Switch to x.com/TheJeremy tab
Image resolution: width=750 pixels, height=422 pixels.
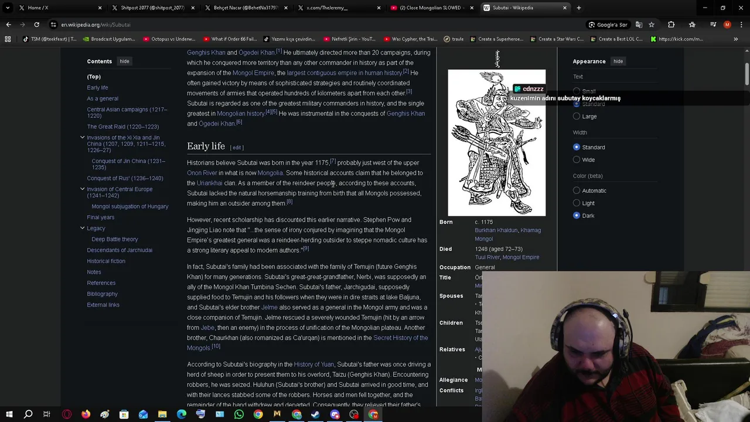pos(337,8)
